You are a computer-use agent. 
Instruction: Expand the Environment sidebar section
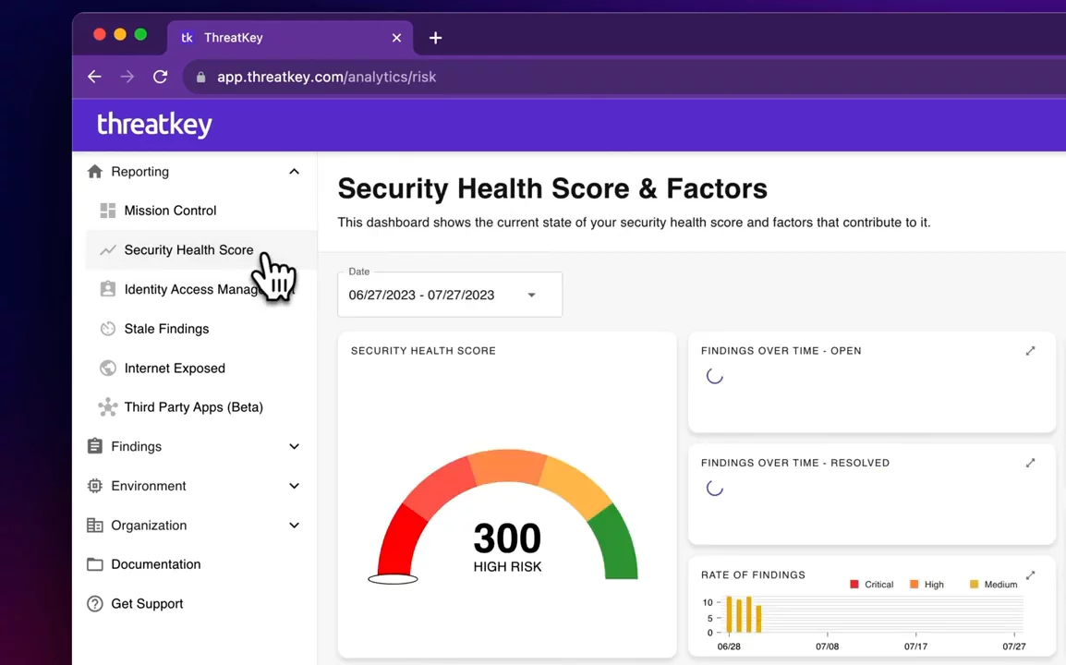294,486
